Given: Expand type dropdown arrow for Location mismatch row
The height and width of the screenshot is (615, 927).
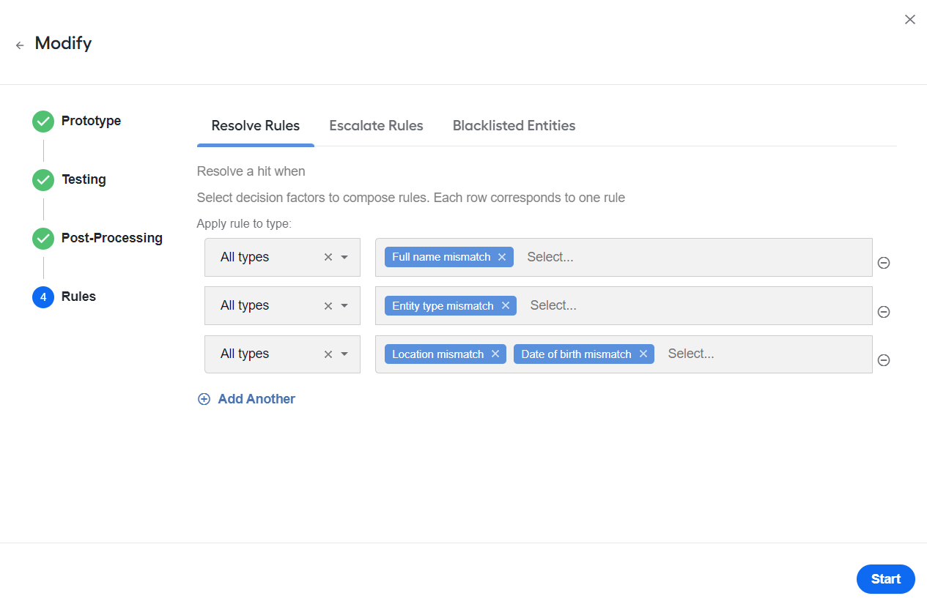Looking at the screenshot, I should pyautogui.click(x=344, y=354).
